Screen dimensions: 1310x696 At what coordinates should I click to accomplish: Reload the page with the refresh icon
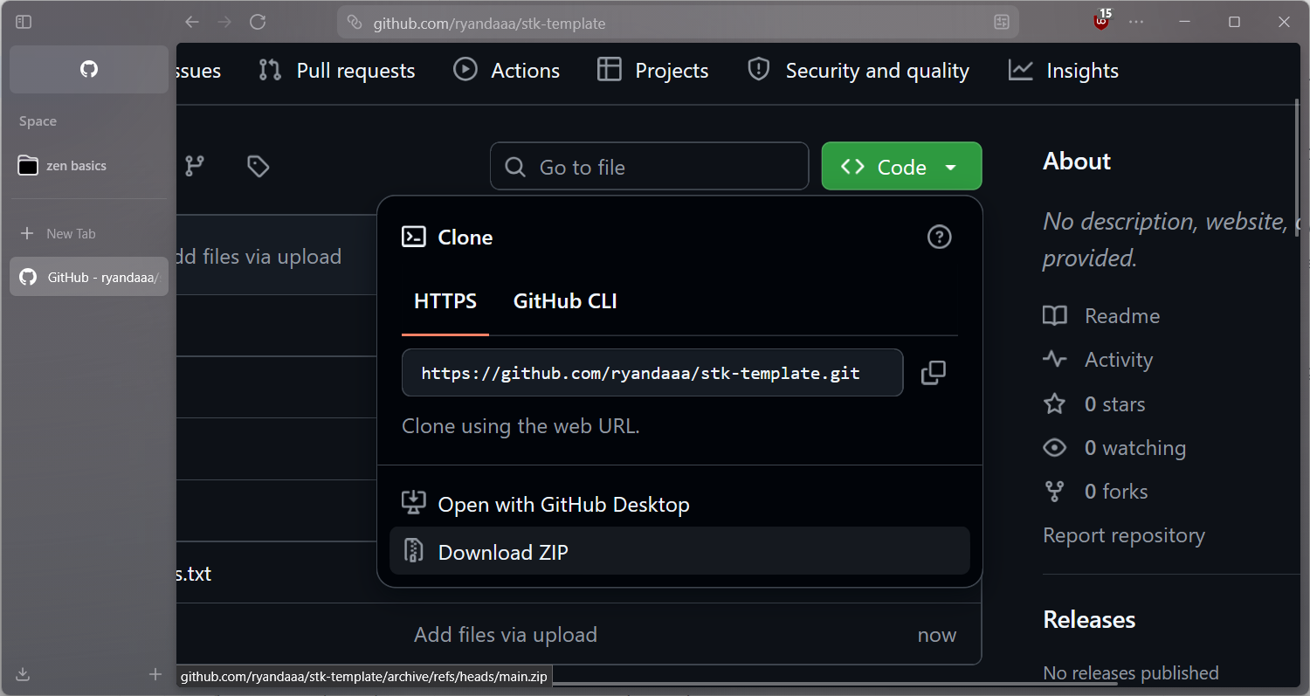pyautogui.click(x=258, y=23)
